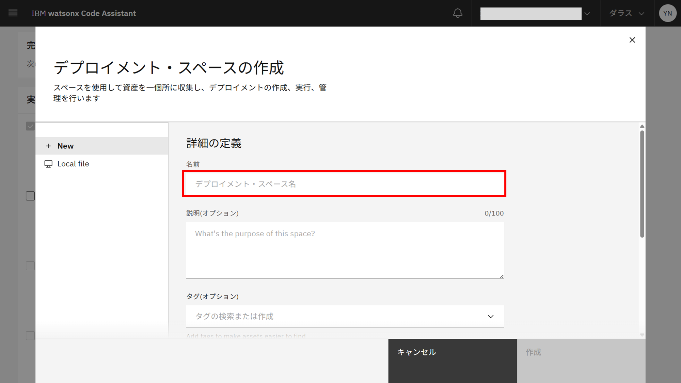Open the ダラス region dropdown
This screenshot has height=383, width=681.
(x=627, y=13)
